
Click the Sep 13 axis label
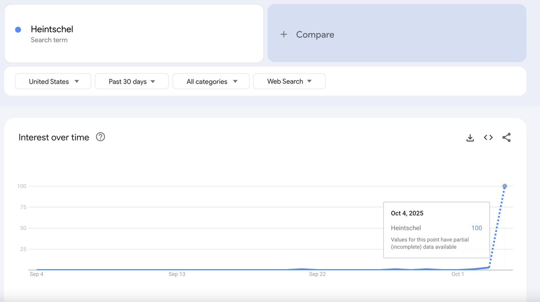(x=177, y=274)
